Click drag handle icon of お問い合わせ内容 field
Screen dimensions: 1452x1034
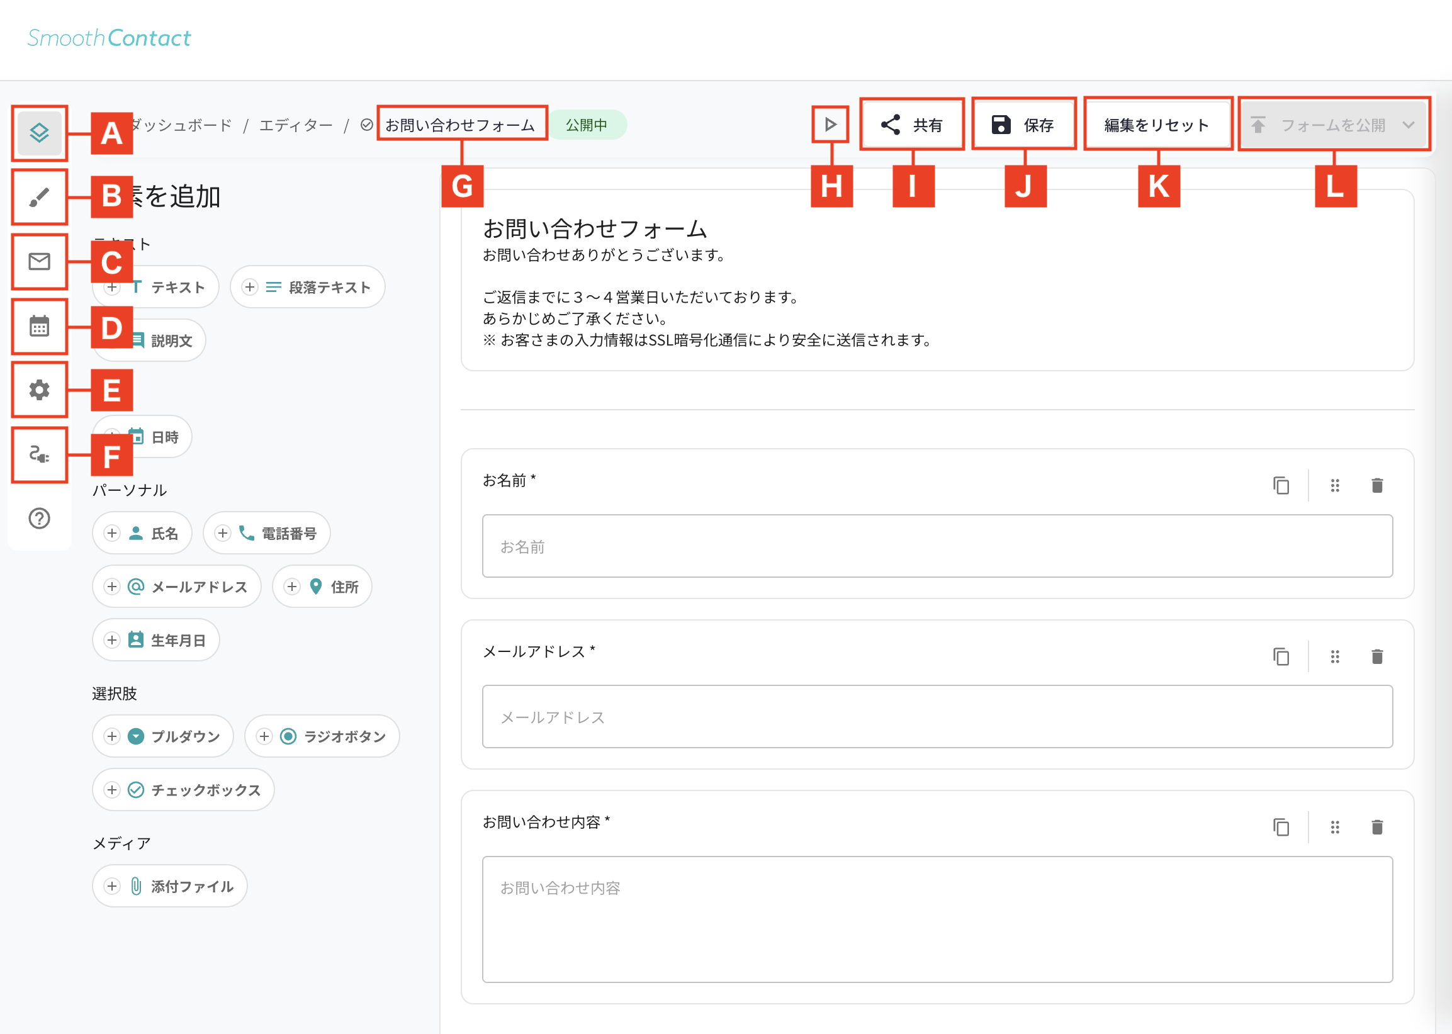(x=1335, y=826)
